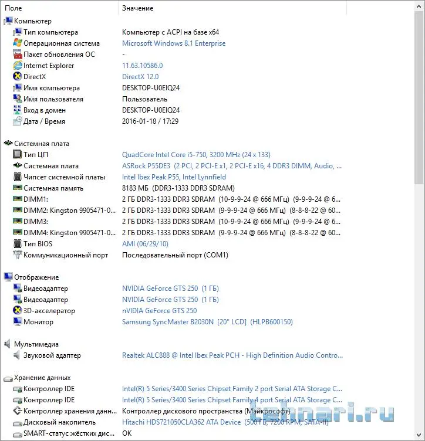
Task: Click the Коммуникационный порт icon
Action: point(17,255)
